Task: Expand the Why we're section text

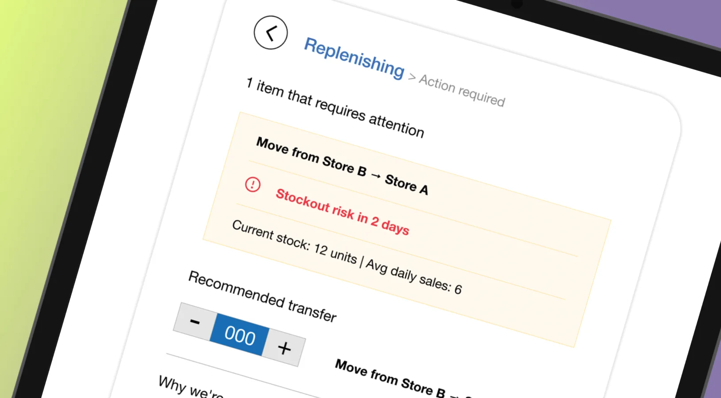Action: 191,387
